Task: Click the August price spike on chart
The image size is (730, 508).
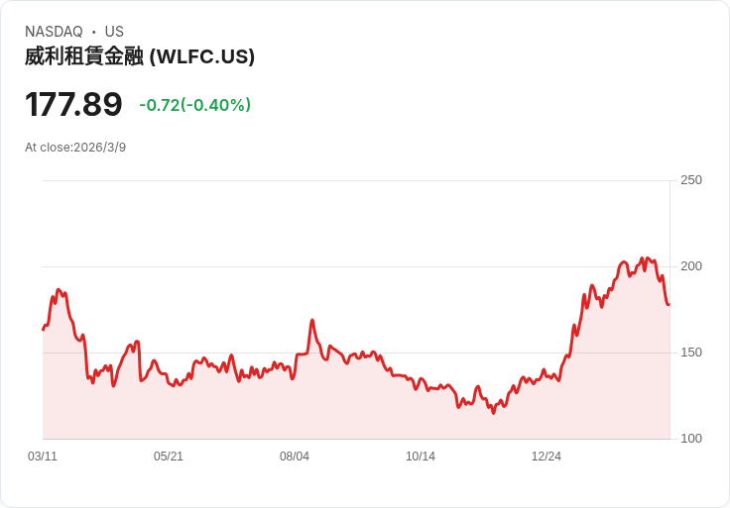Action: coord(312,320)
